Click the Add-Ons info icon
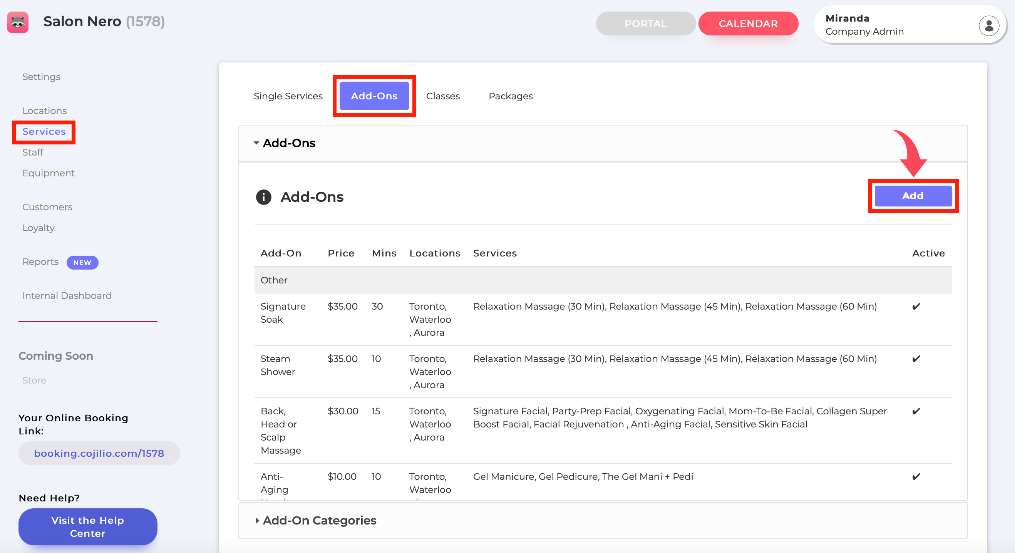The height and width of the screenshot is (553, 1015). 264,197
